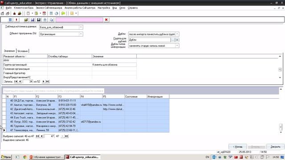Click the clock icon in the top toolbar
This screenshot has width=285, height=160.
pyautogui.click(x=57, y=13)
